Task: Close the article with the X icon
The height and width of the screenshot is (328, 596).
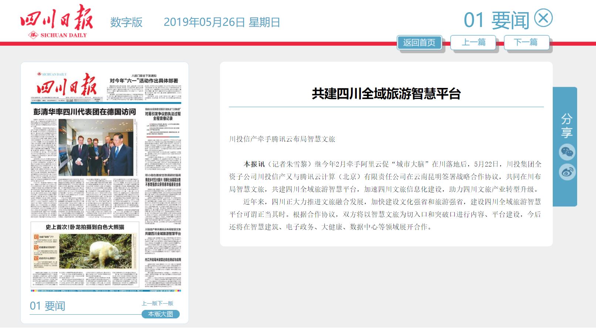Action: click(x=543, y=18)
